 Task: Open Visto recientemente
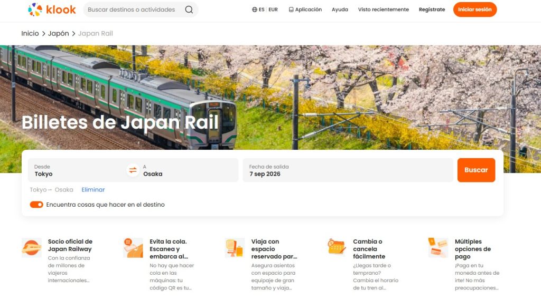click(x=384, y=9)
